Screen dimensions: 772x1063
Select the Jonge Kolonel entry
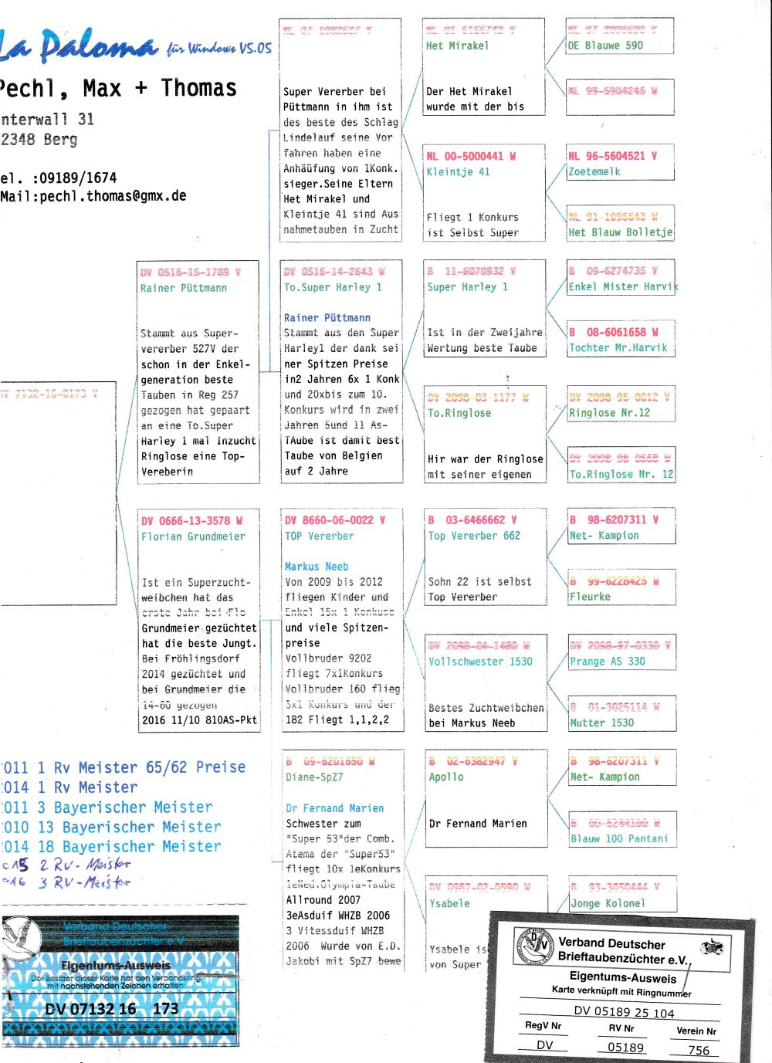click(x=621, y=895)
